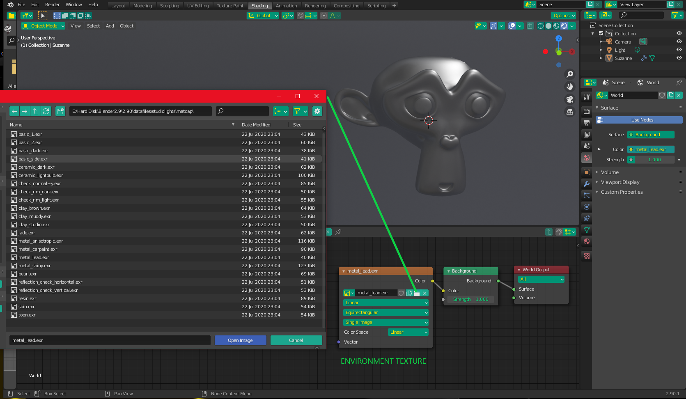Cancel the file browser dialog

click(x=296, y=340)
